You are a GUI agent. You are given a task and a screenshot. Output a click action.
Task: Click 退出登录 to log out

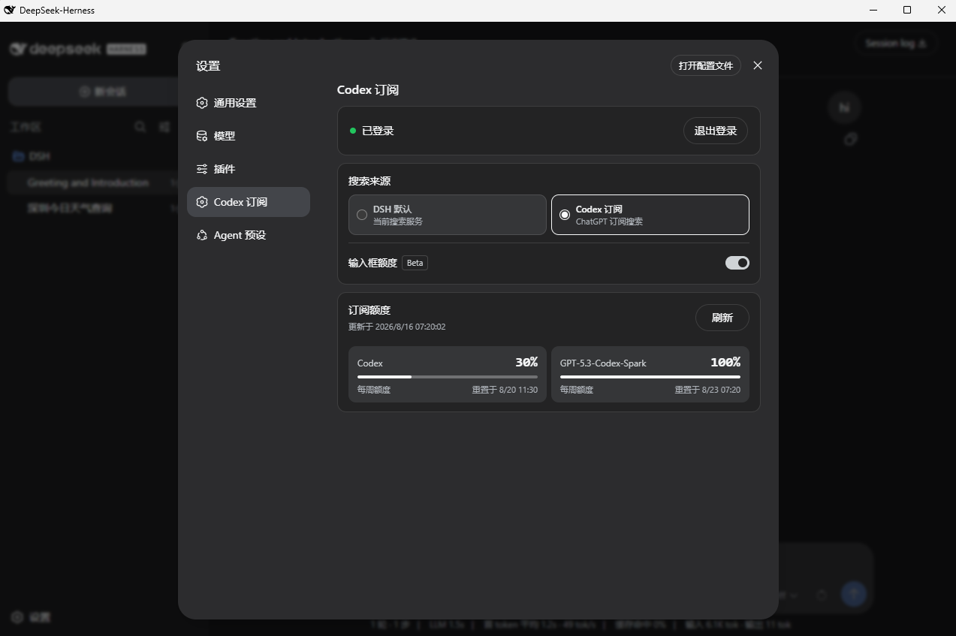point(716,131)
